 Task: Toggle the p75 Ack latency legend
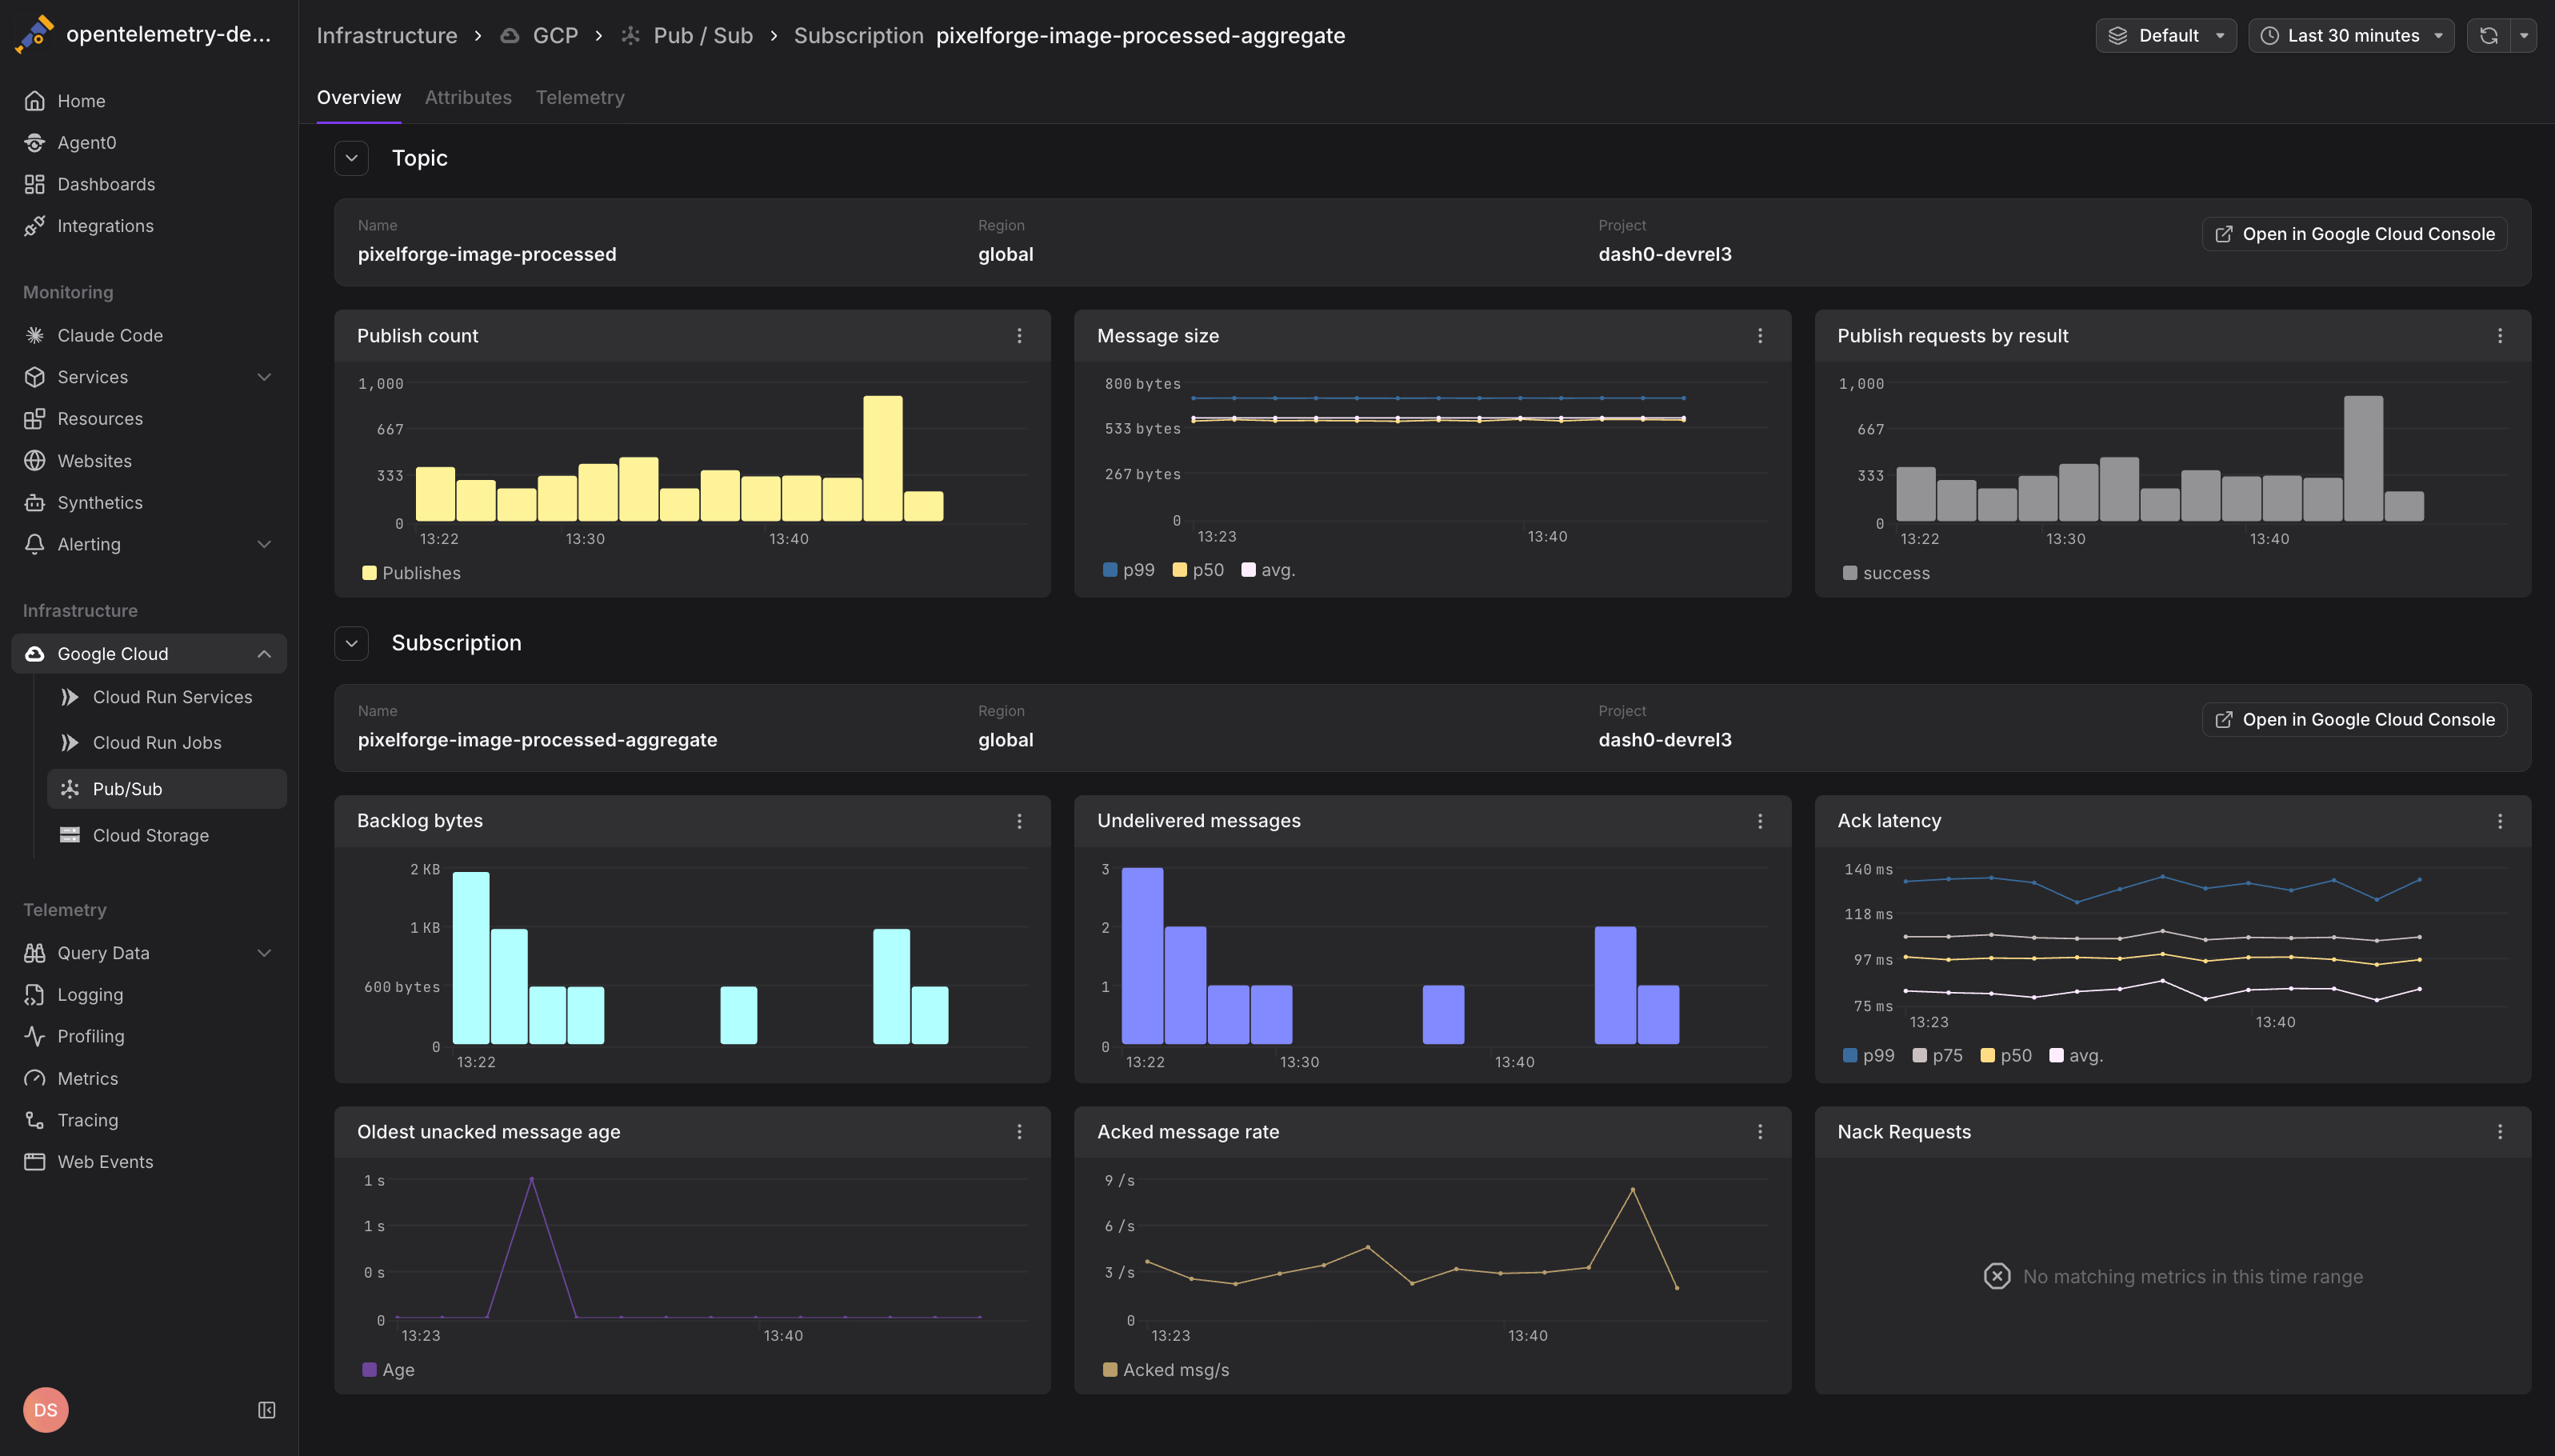1938,1055
